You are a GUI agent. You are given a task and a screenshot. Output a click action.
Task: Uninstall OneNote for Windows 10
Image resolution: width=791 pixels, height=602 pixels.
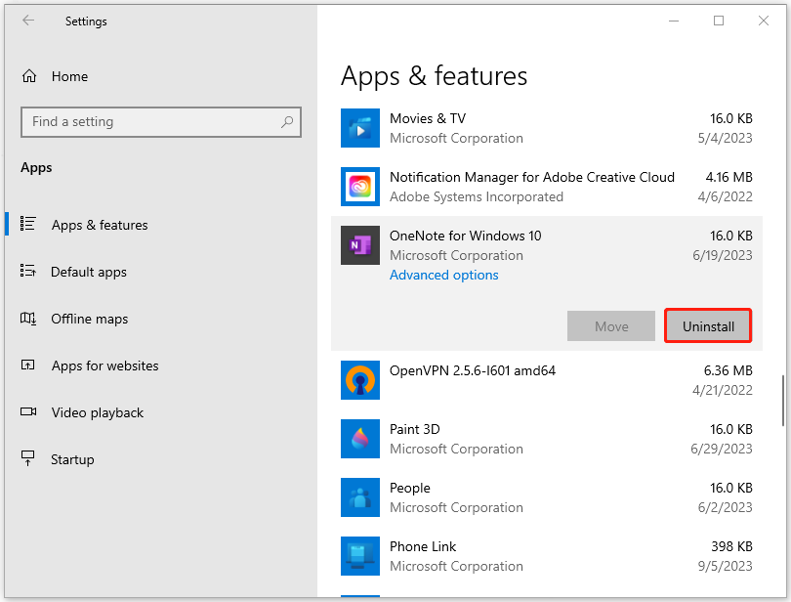coord(708,326)
